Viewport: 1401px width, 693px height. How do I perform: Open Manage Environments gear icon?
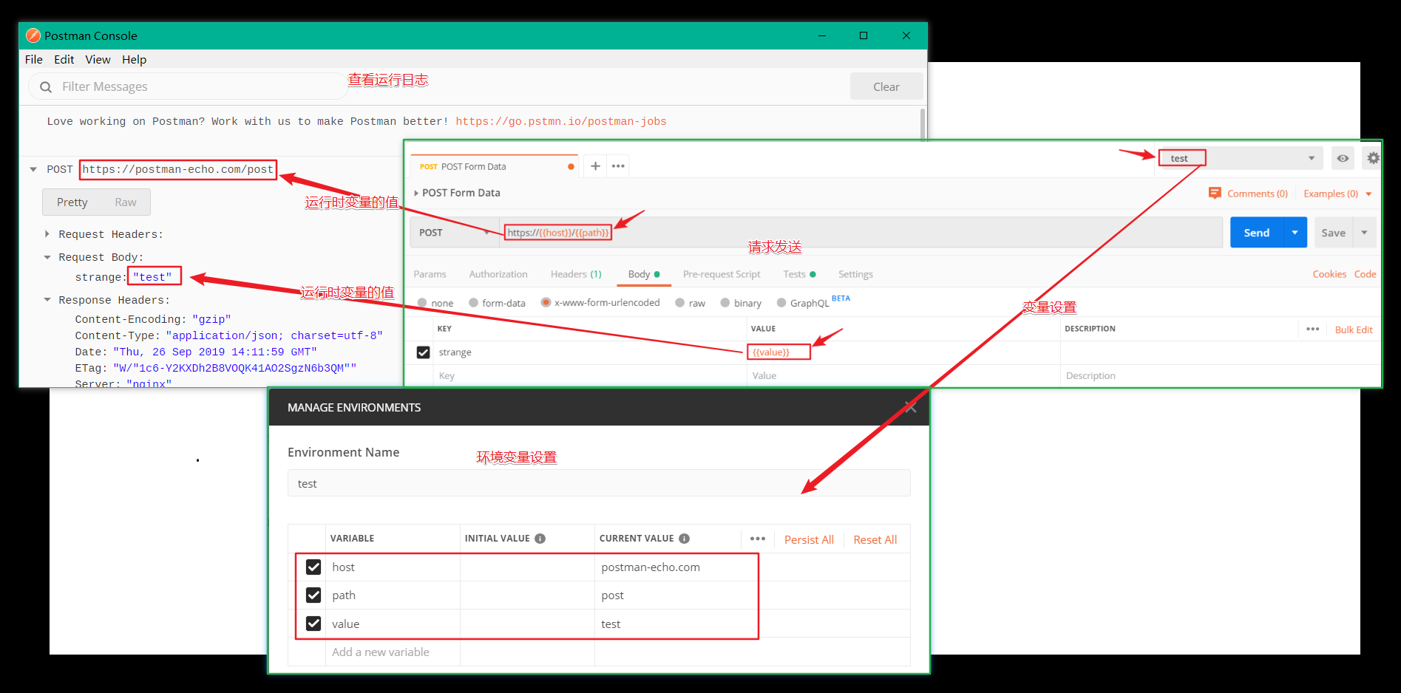click(x=1372, y=158)
